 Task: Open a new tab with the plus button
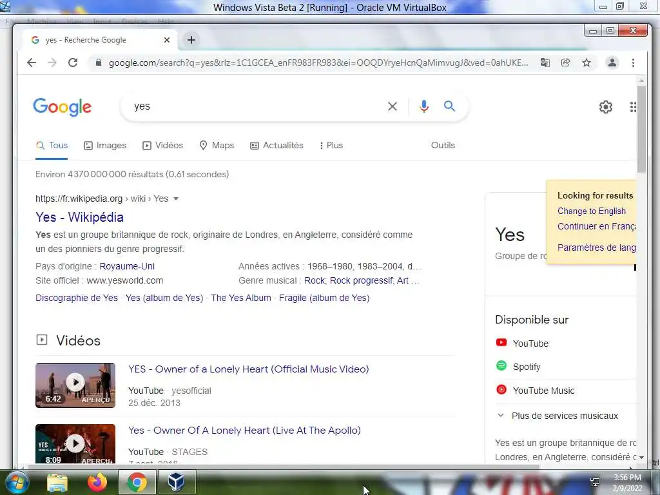point(191,40)
